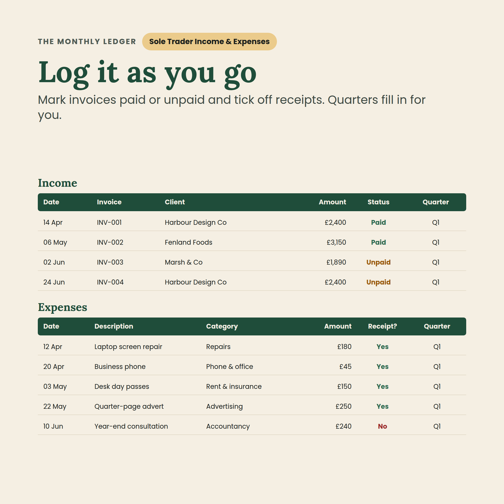
Task: Click the £3,150 income amount
Action: coord(336,242)
